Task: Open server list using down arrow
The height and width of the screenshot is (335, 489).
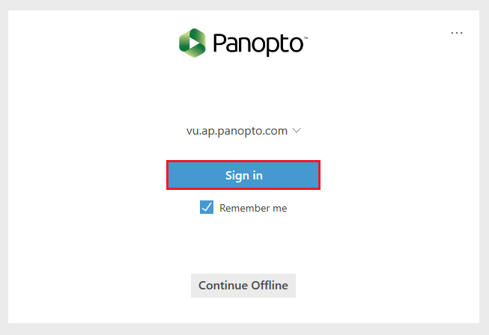Action: click(297, 130)
